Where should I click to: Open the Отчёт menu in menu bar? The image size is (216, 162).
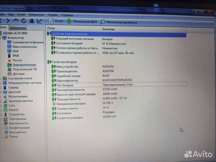(x=21, y=14)
